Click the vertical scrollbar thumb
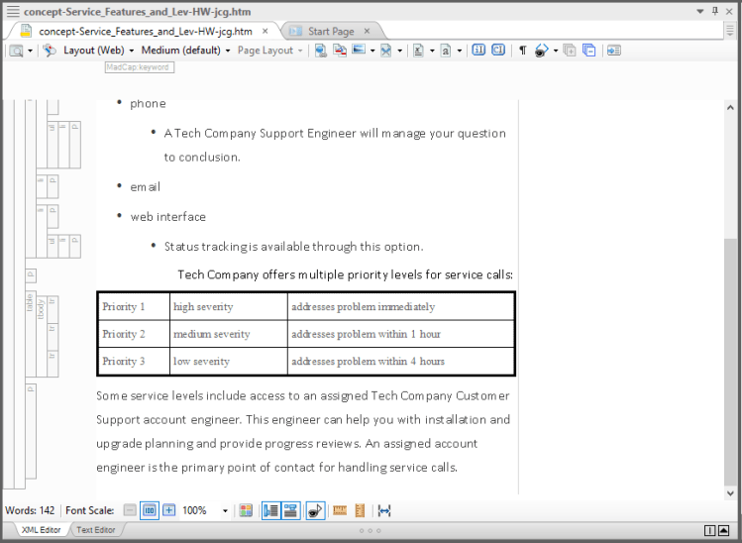This screenshot has width=742, height=543. (730, 362)
